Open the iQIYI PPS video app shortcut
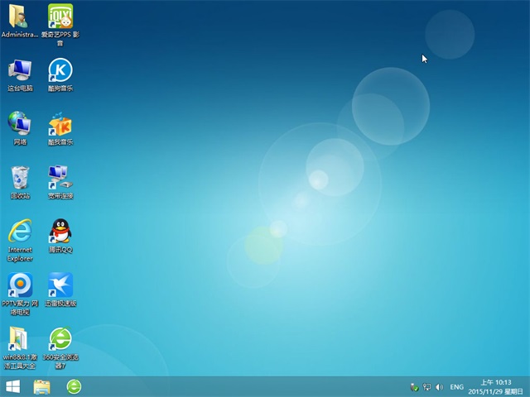The width and height of the screenshot is (530, 397). click(x=60, y=17)
